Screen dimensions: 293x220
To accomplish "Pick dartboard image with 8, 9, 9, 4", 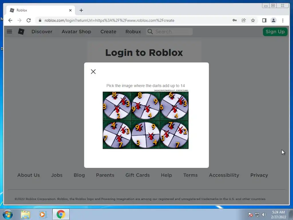I will [146, 106].
